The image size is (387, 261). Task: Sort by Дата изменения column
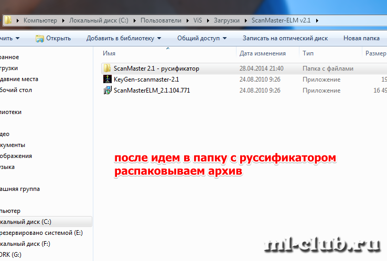tap(262, 53)
